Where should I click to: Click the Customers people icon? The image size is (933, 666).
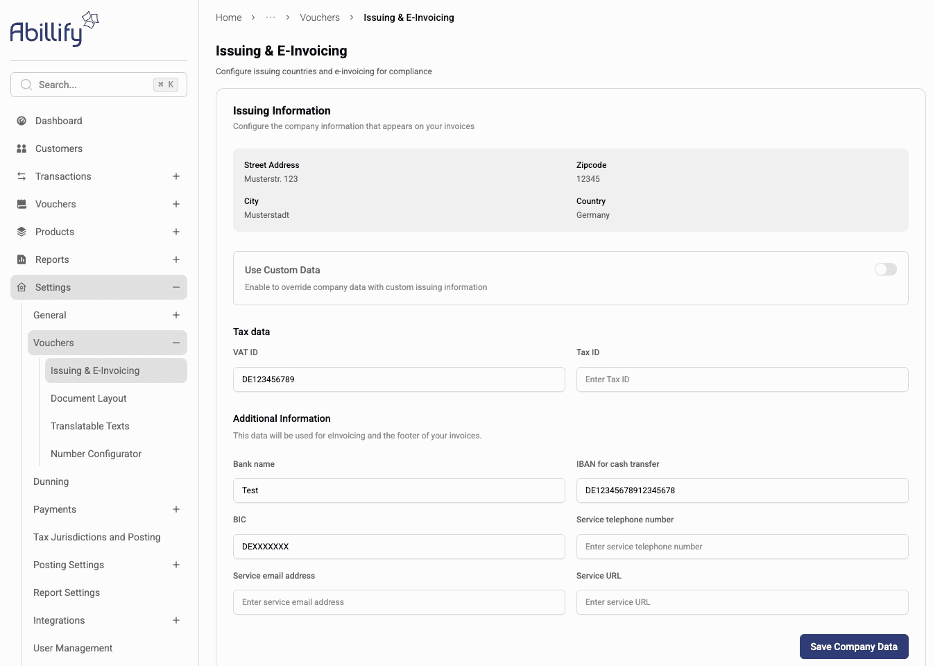pos(22,148)
